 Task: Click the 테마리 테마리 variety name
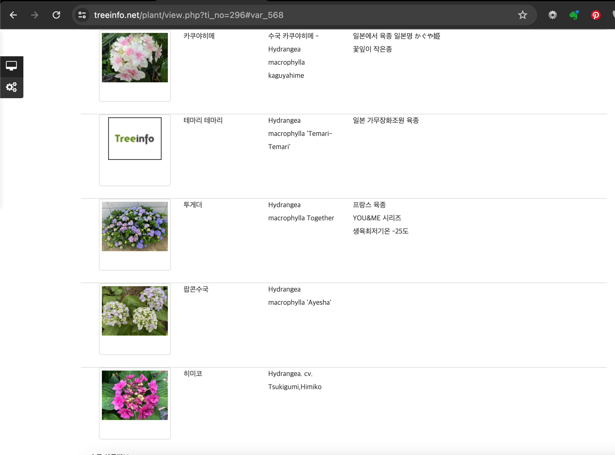tap(203, 120)
